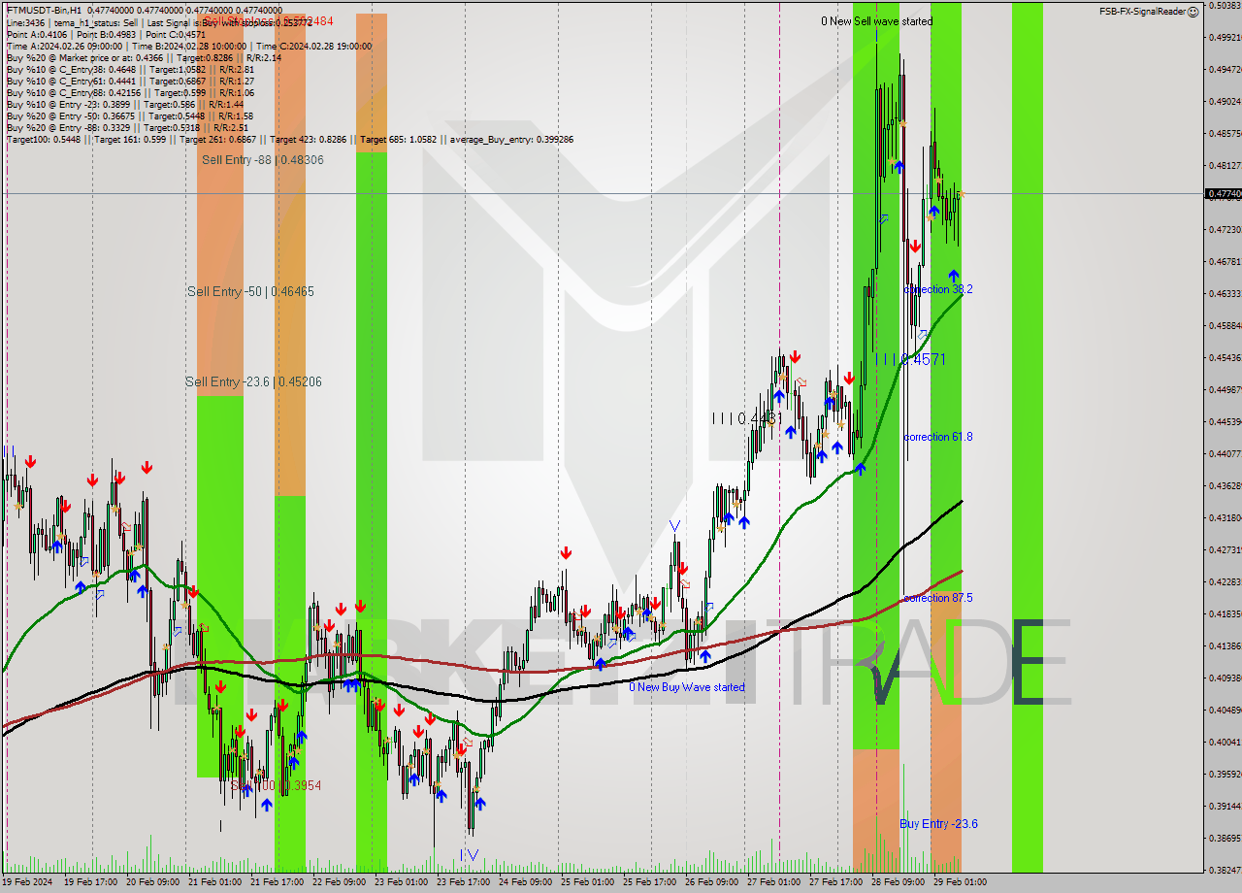
Task: Click the 'Target100: 0.5448' targets line
Action: click(x=289, y=139)
